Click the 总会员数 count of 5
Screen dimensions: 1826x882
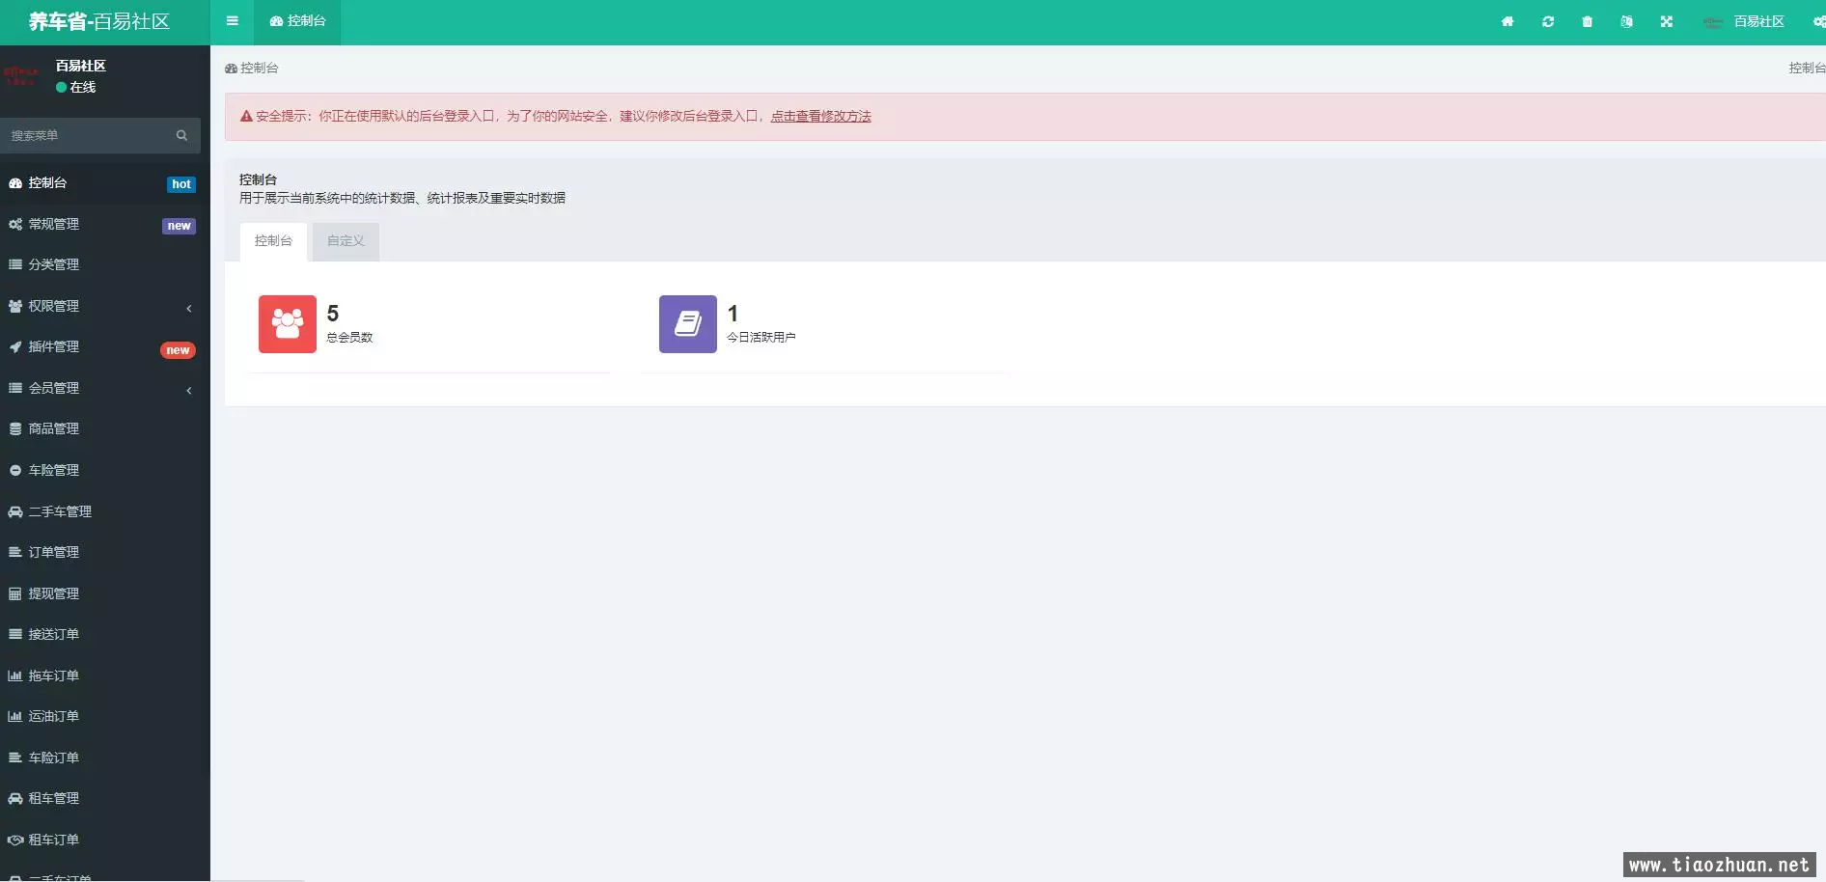333,314
